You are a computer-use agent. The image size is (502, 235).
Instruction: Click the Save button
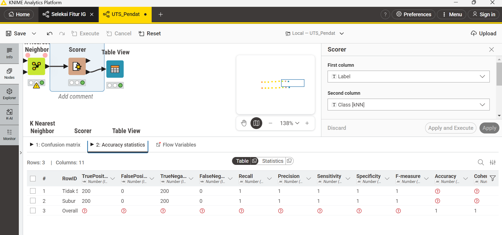[x=16, y=33]
